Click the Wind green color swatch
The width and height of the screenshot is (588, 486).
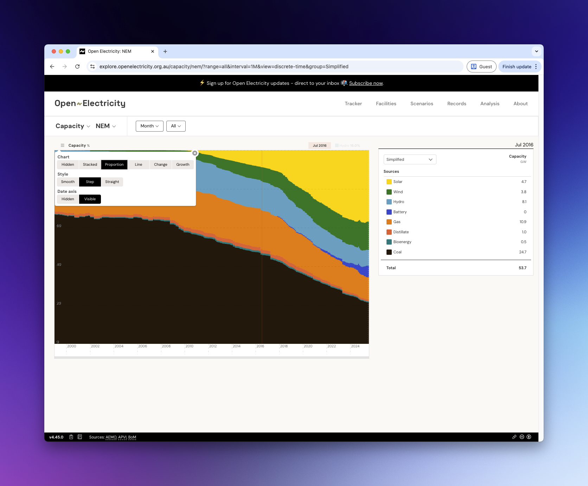click(389, 192)
